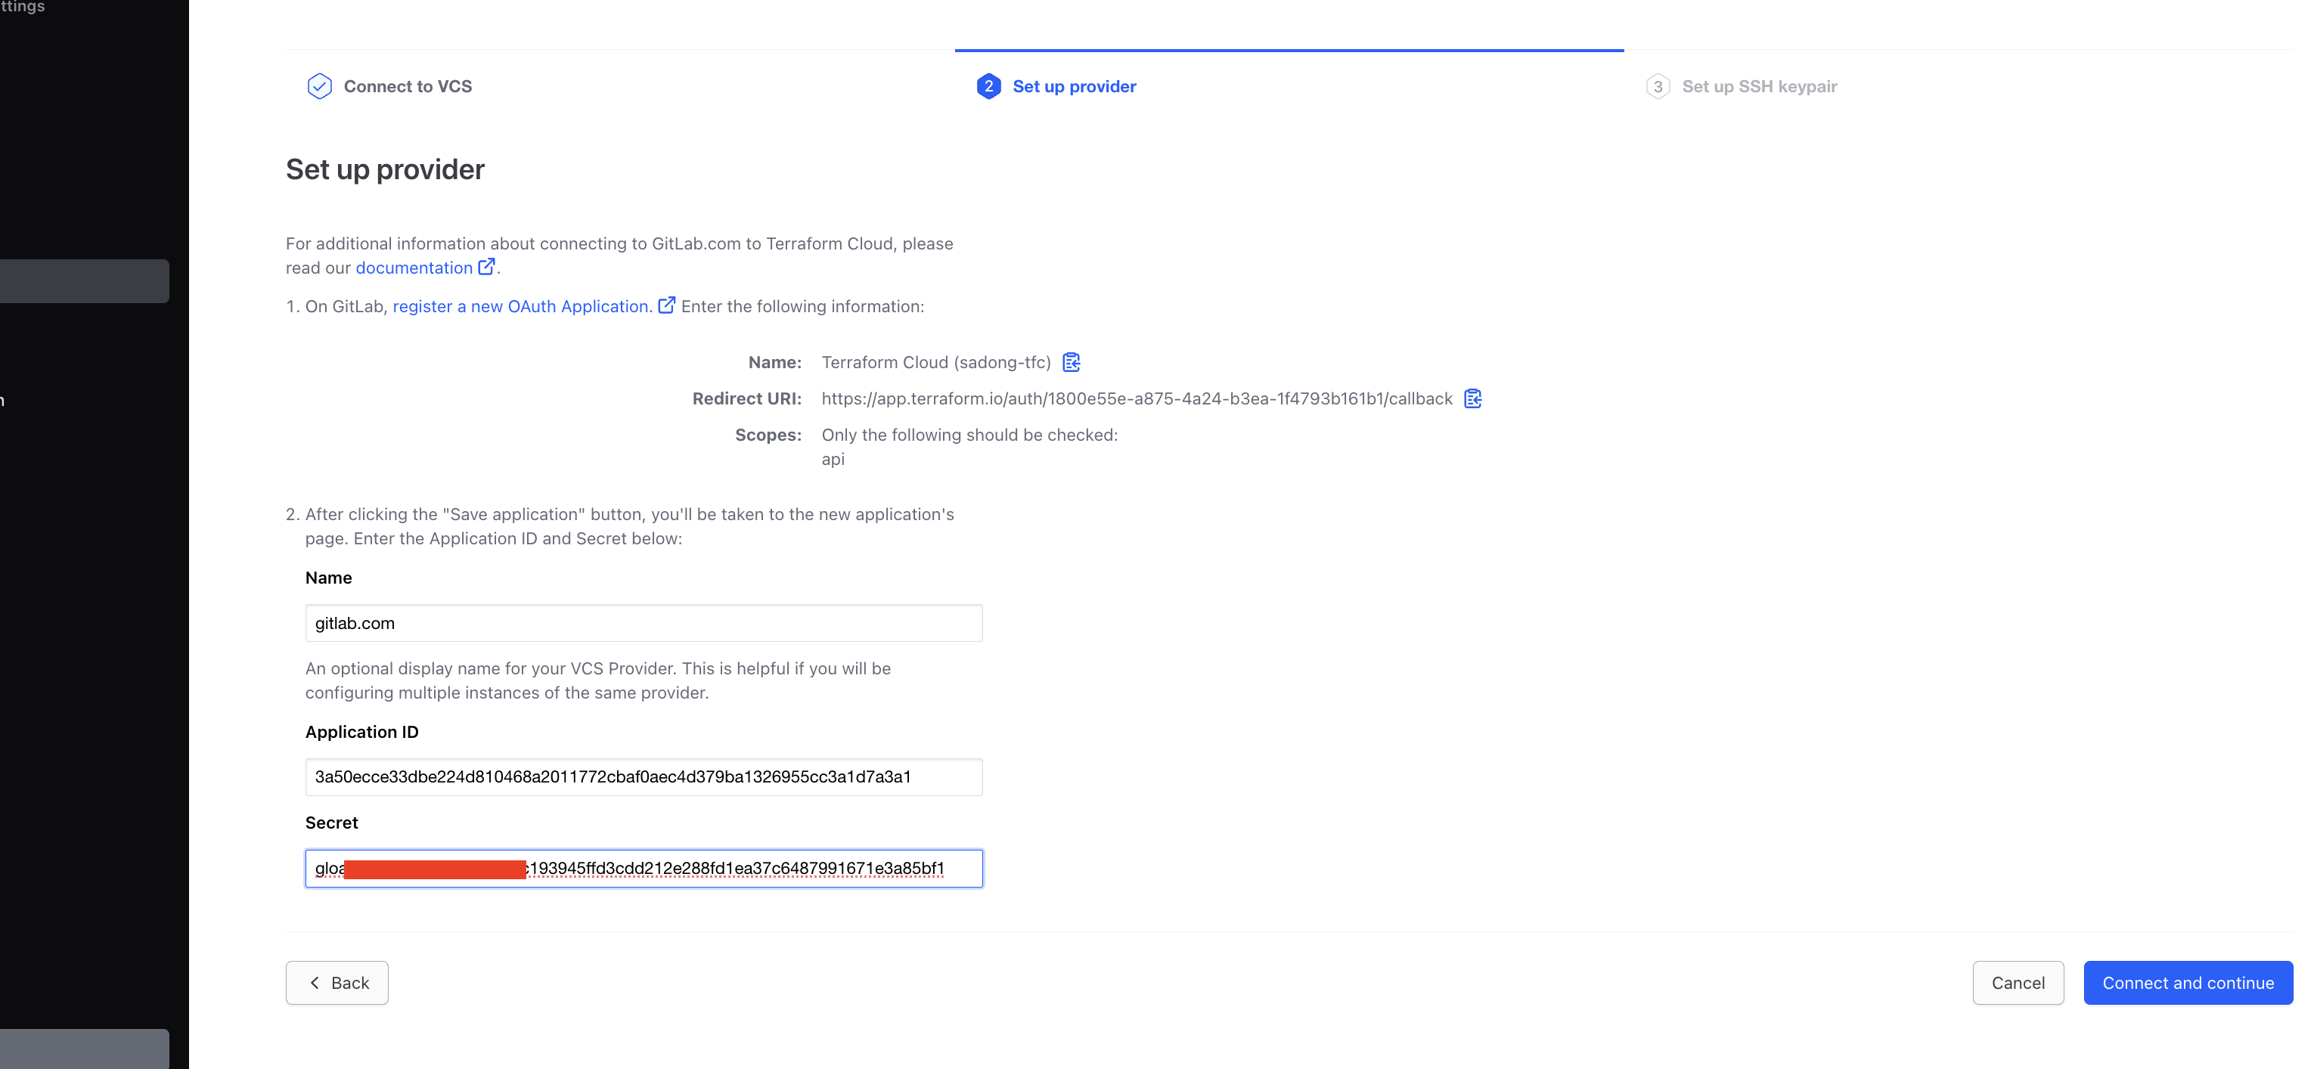Select the highlighted item in dark sidebar
Image resolution: width=2317 pixels, height=1069 pixels.
point(85,281)
